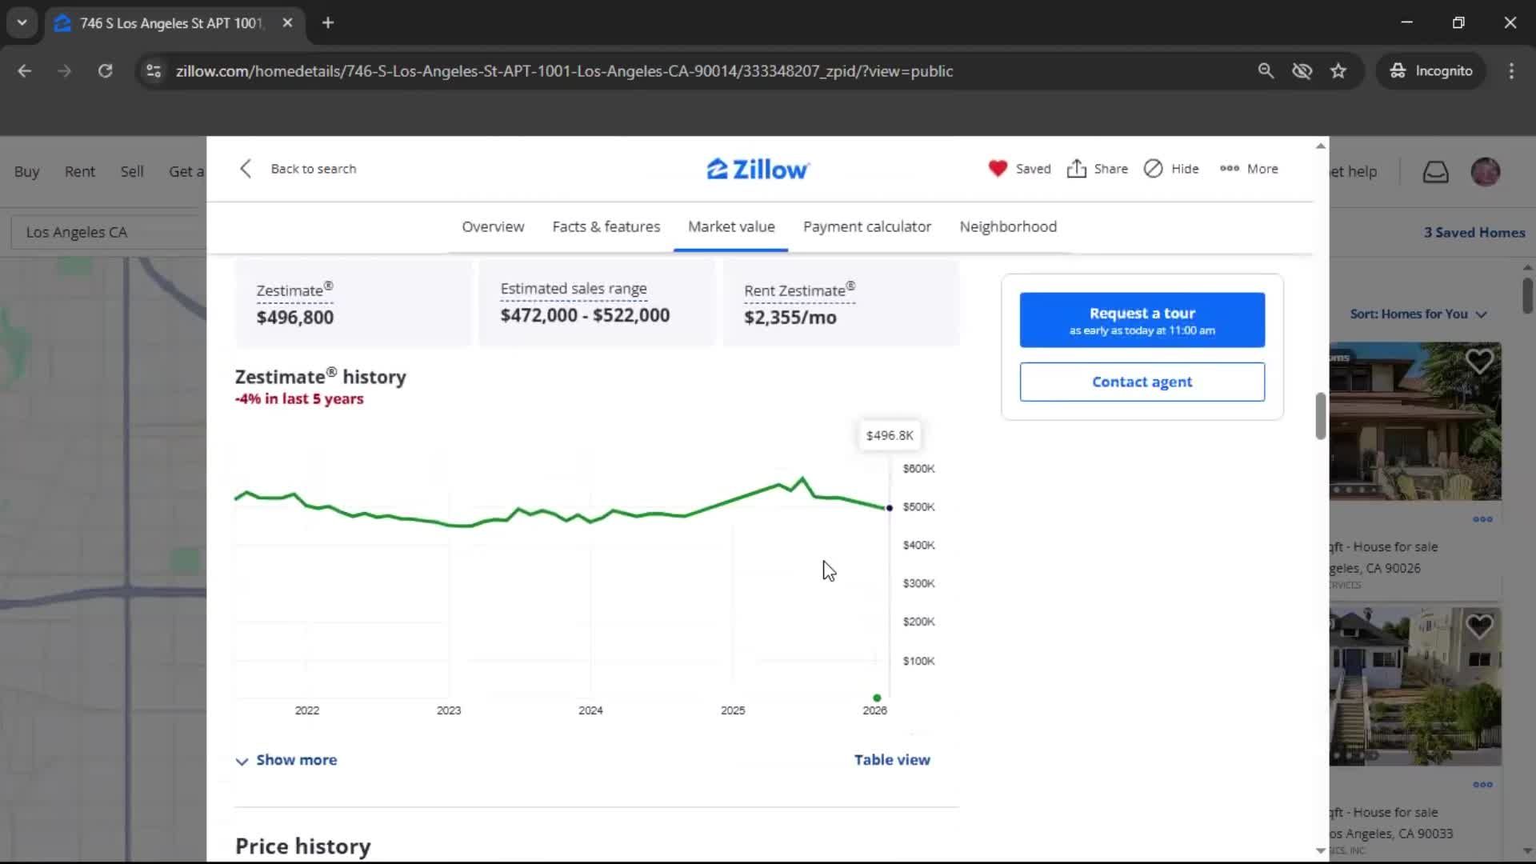Open the profile avatar menu
Viewport: 1536px width, 864px height.
pyautogui.click(x=1486, y=172)
